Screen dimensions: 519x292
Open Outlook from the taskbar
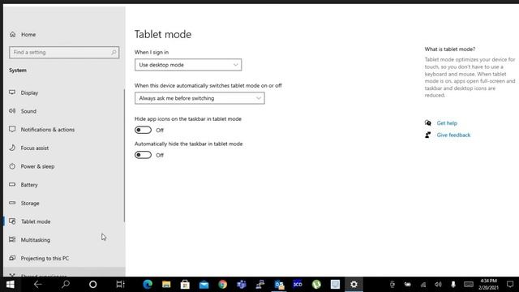pos(279,285)
